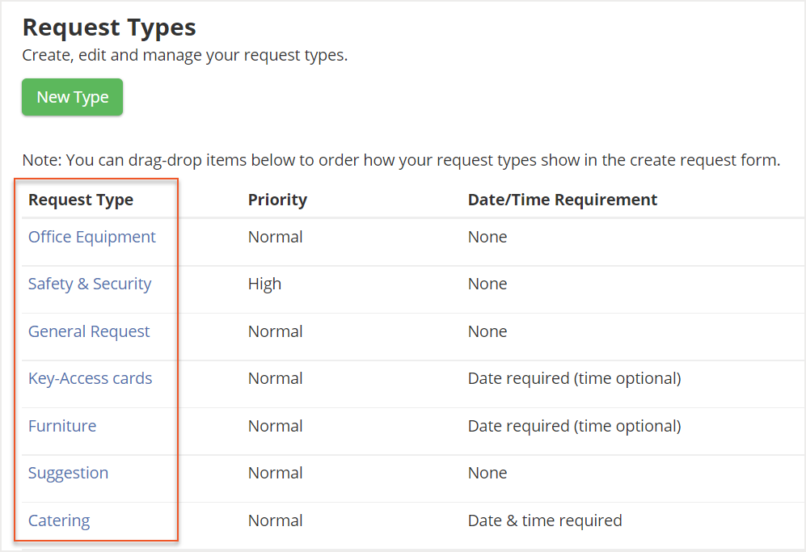Select the Catering table row

(x=404, y=520)
